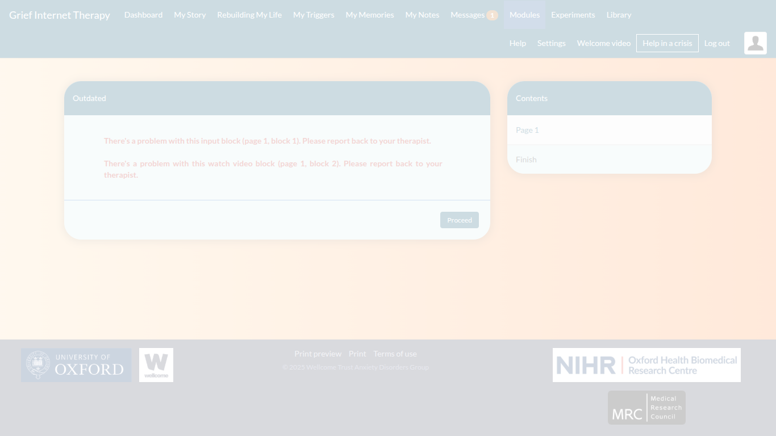Navigate to My Triggers
The height and width of the screenshot is (436, 776).
point(314,15)
